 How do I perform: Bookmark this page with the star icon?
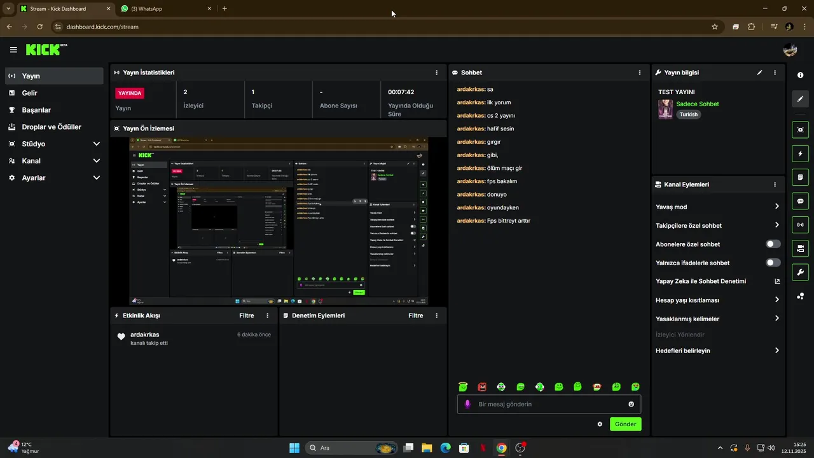[715, 27]
